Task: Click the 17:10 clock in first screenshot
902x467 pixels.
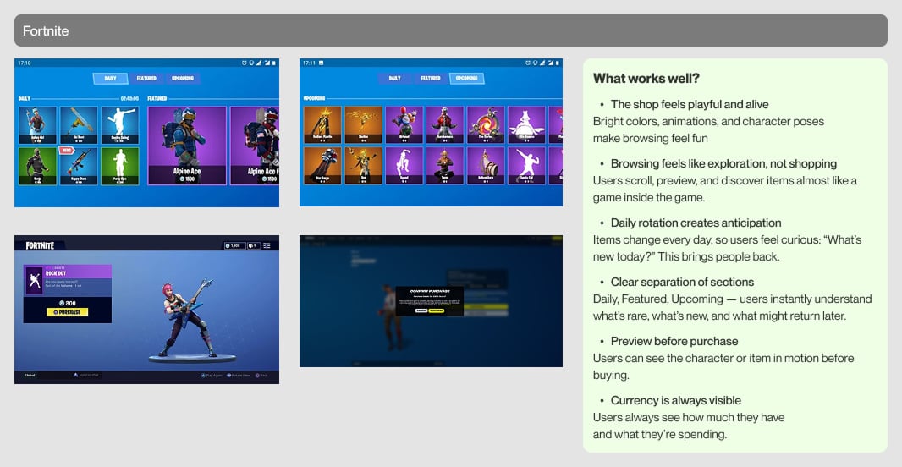Action: click(25, 63)
